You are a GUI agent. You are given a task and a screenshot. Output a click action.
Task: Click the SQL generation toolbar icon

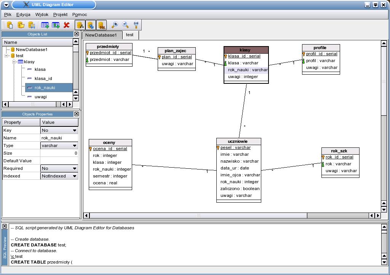coord(101,25)
